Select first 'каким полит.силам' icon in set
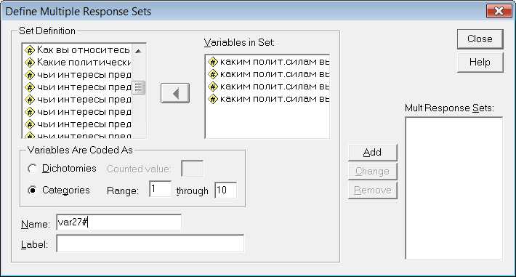This screenshot has height=277, width=516. pos(213,62)
